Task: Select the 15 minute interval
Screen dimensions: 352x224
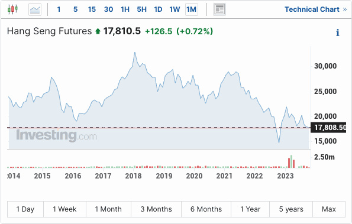Action: coord(92,9)
